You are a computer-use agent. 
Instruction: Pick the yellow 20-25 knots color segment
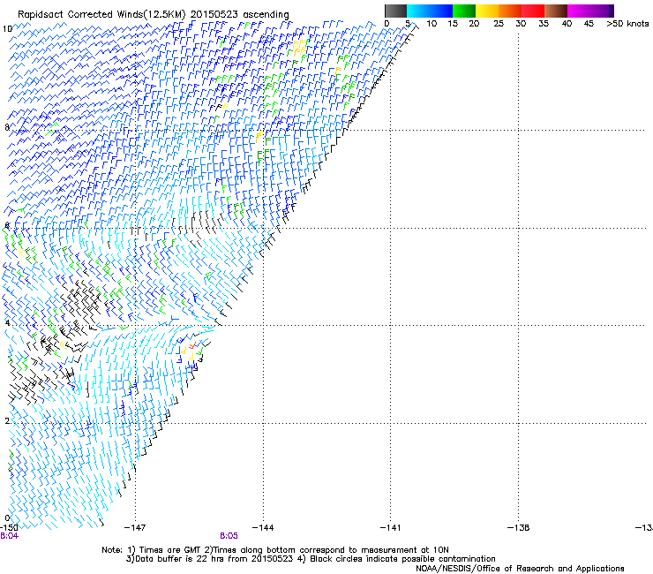click(487, 11)
